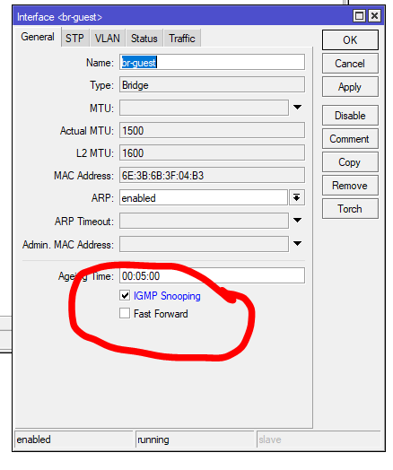Focus the MTU input field
The image size is (393, 470).
205,108
